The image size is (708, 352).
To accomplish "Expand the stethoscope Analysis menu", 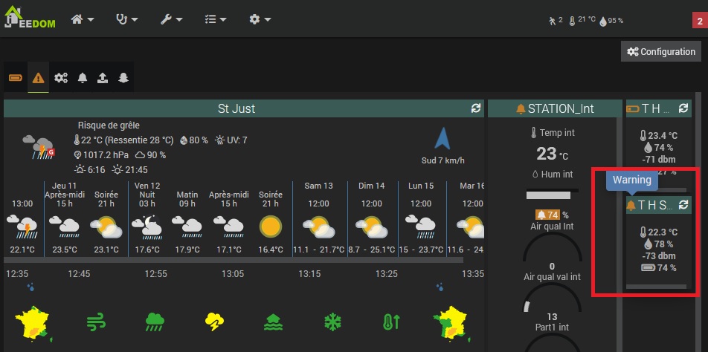I will pyautogui.click(x=127, y=19).
